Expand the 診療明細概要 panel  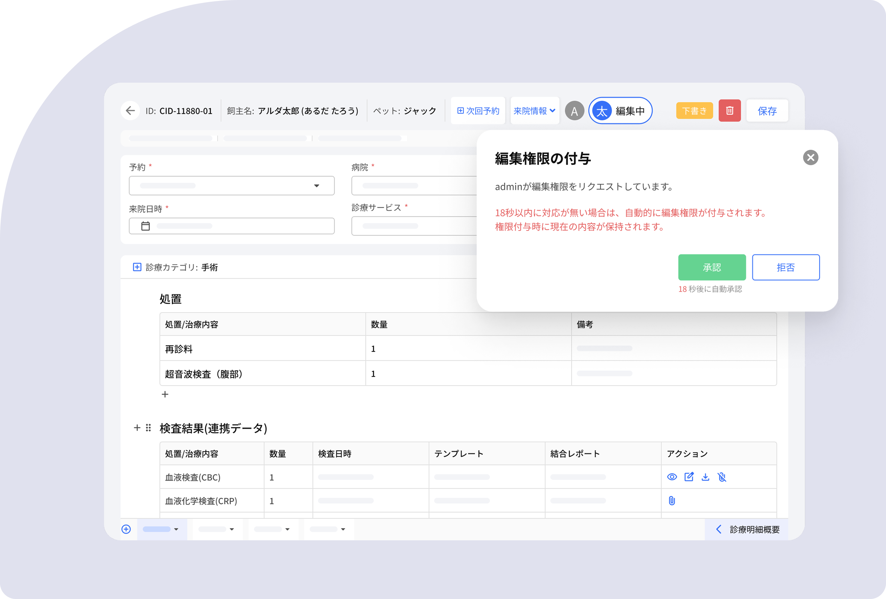point(747,529)
